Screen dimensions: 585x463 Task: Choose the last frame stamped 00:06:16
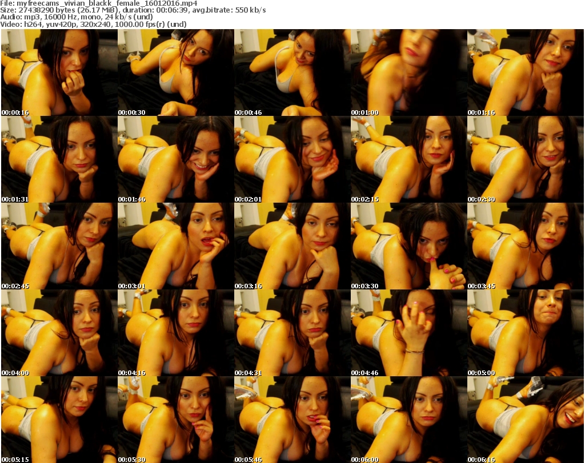pos(526,420)
